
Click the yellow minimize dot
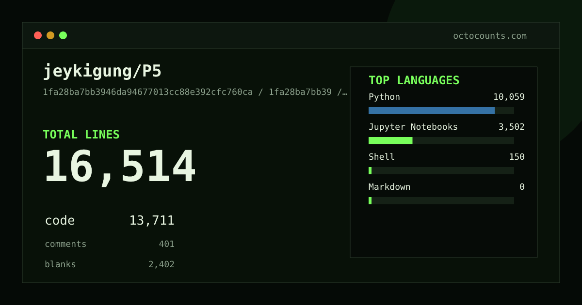(50, 35)
